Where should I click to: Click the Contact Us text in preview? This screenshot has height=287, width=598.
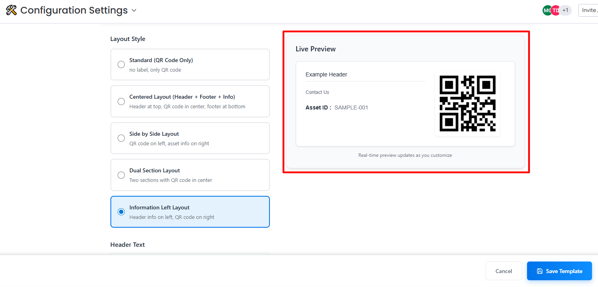click(x=317, y=92)
